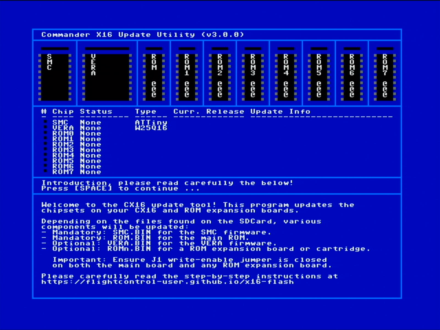Click the 'Optional: ROMn.BIN' instruction line
440x330 pixels.
click(x=206, y=249)
